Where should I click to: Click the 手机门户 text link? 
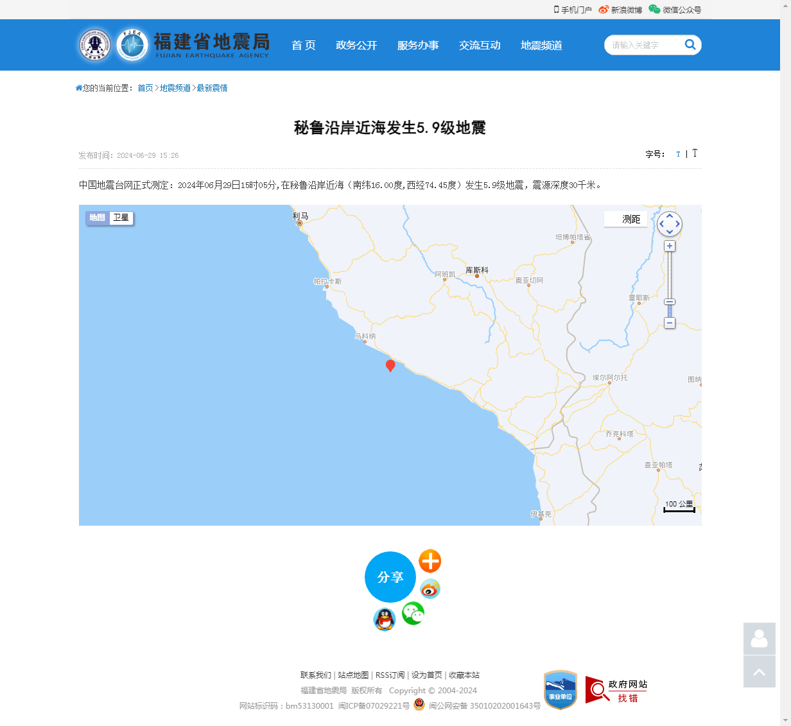pos(577,10)
